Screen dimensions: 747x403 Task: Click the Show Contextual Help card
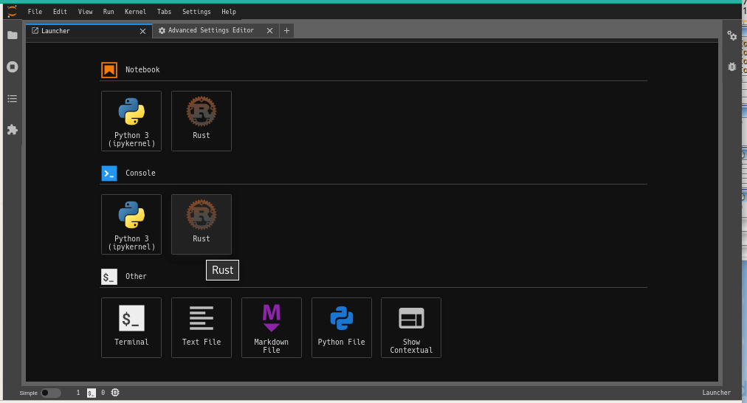pos(411,328)
